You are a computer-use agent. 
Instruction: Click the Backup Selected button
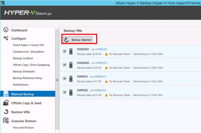[78, 40]
